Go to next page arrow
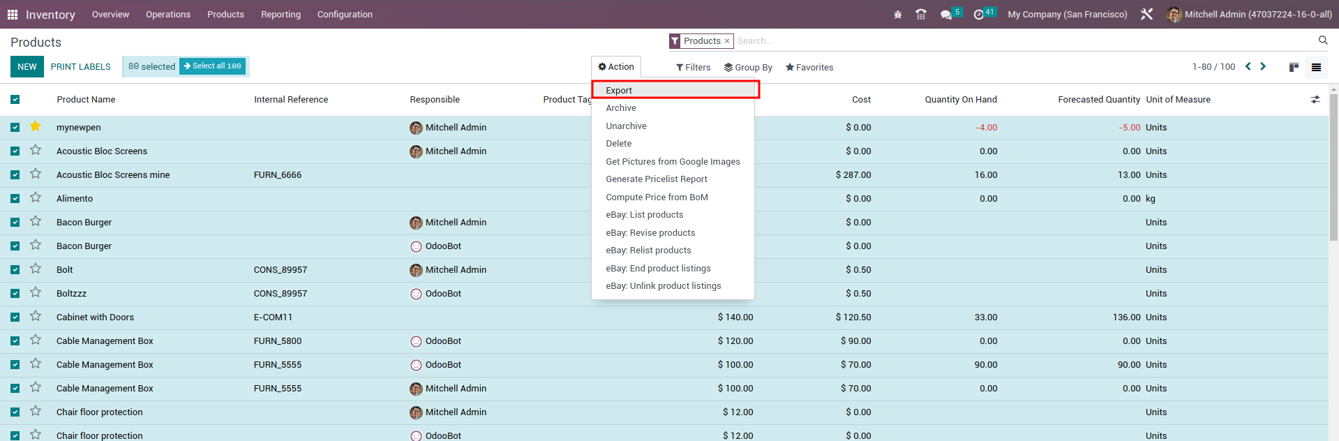The height and width of the screenshot is (441, 1339). 1263,66
